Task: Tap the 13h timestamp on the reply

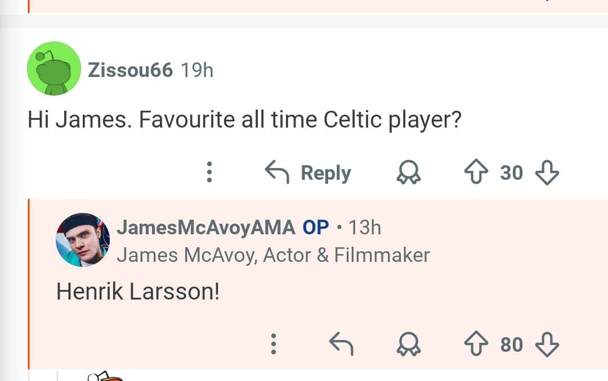Action: pyautogui.click(x=365, y=228)
